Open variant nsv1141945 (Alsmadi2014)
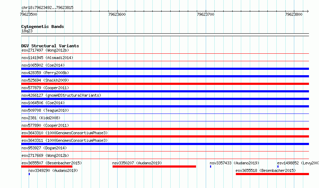 tap(47, 58)
